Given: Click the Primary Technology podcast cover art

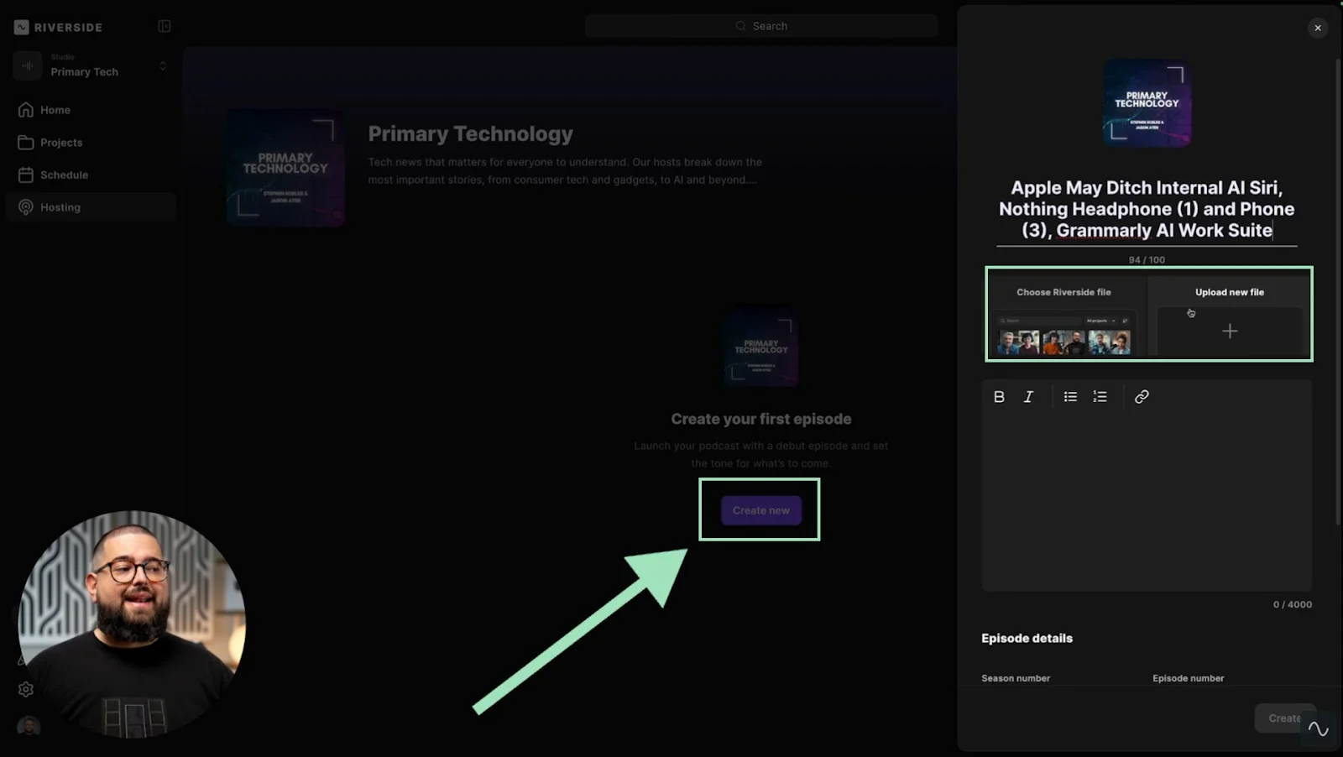Looking at the screenshot, I should 285,168.
